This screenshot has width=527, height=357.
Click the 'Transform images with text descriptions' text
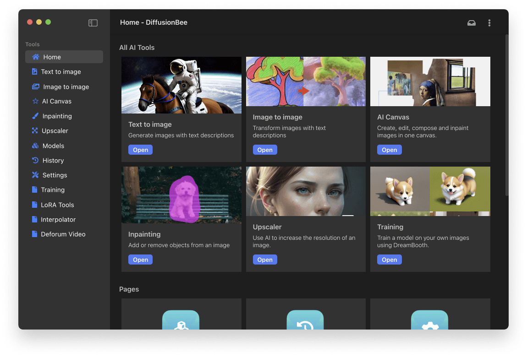click(x=289, y=131)
